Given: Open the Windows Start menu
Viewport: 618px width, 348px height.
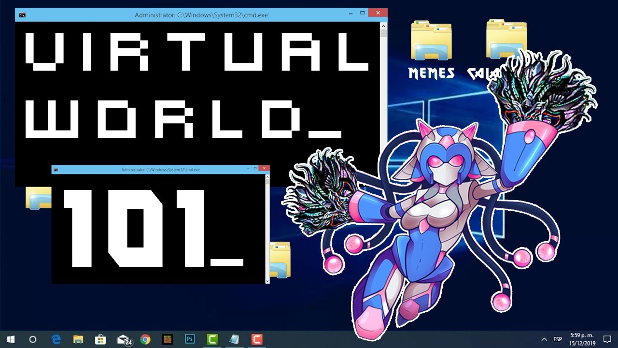Looking at the screenshot, I should click(10, 339).
